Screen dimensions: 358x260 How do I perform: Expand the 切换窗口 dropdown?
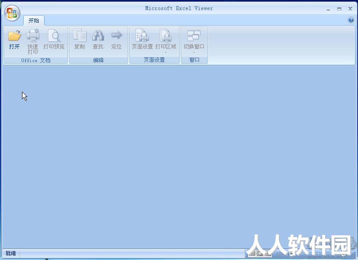194,53
